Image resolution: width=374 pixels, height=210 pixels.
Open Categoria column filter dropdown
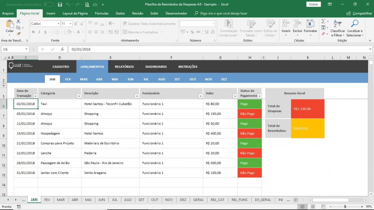[x=79, y=96]
